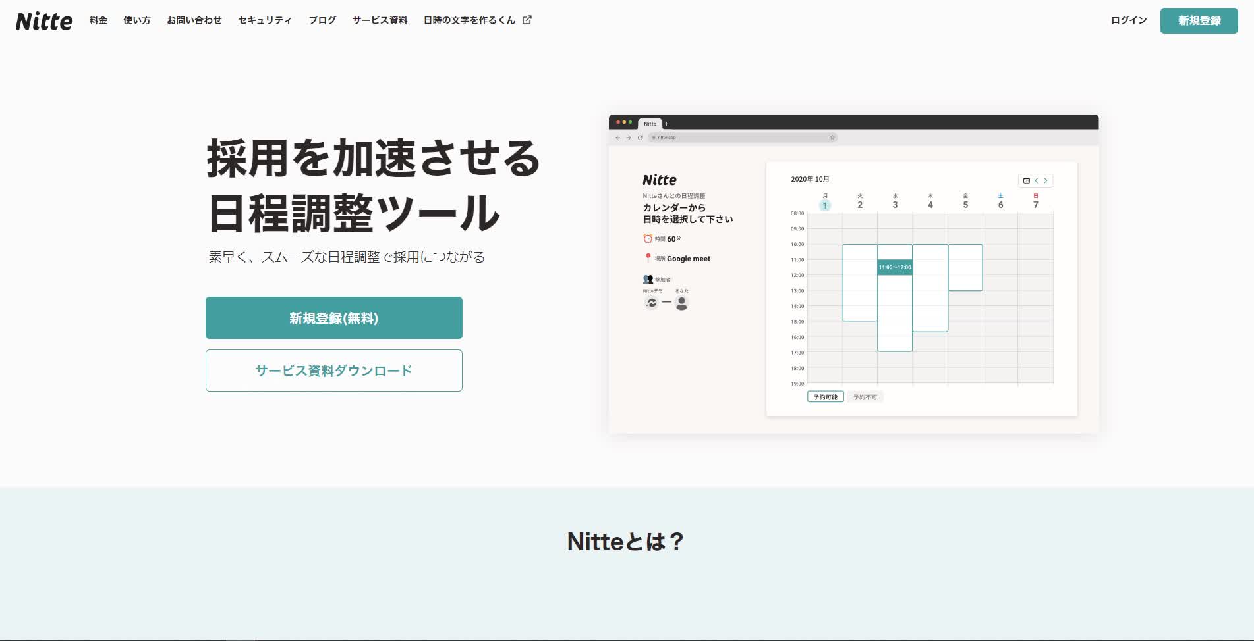
Task: Click サービス資料ダウンロード button
Action: click(334, 371)
